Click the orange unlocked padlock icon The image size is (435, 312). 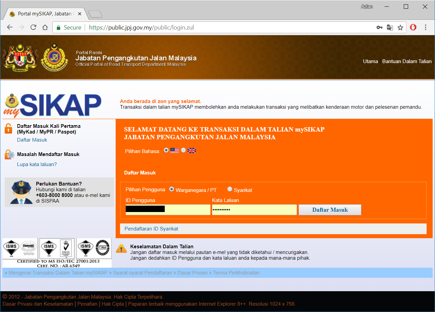pos(8,128)
